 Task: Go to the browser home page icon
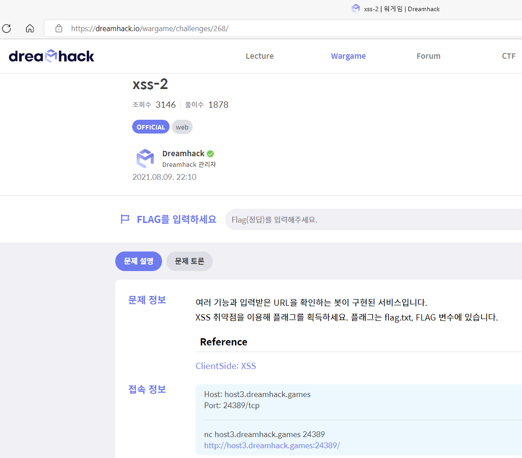click(x=30, y=28)
